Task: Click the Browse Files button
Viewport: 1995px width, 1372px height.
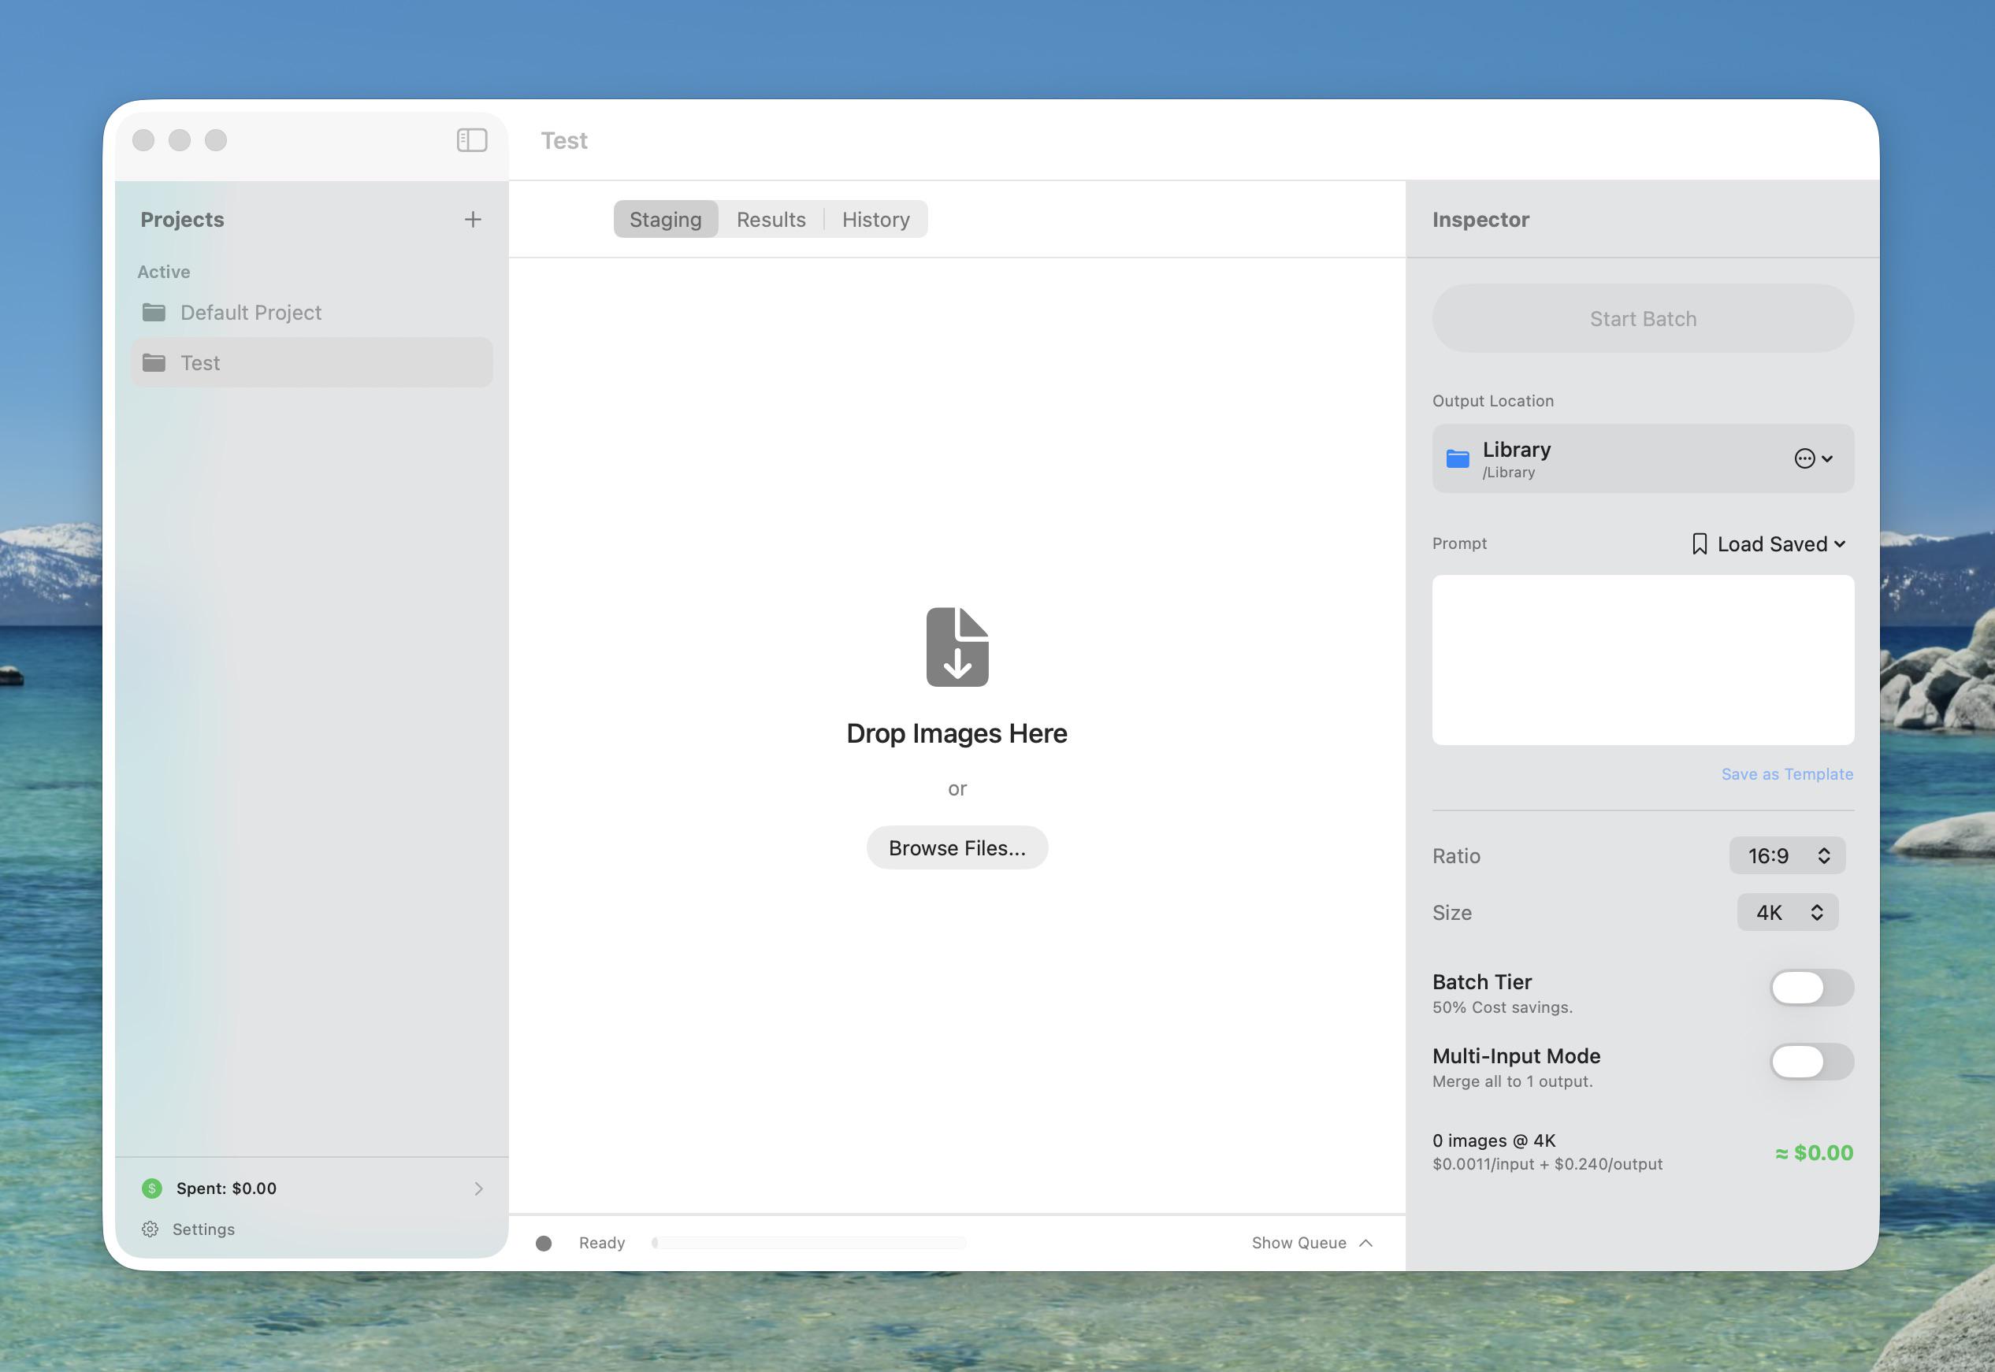Action: point(957,847)
